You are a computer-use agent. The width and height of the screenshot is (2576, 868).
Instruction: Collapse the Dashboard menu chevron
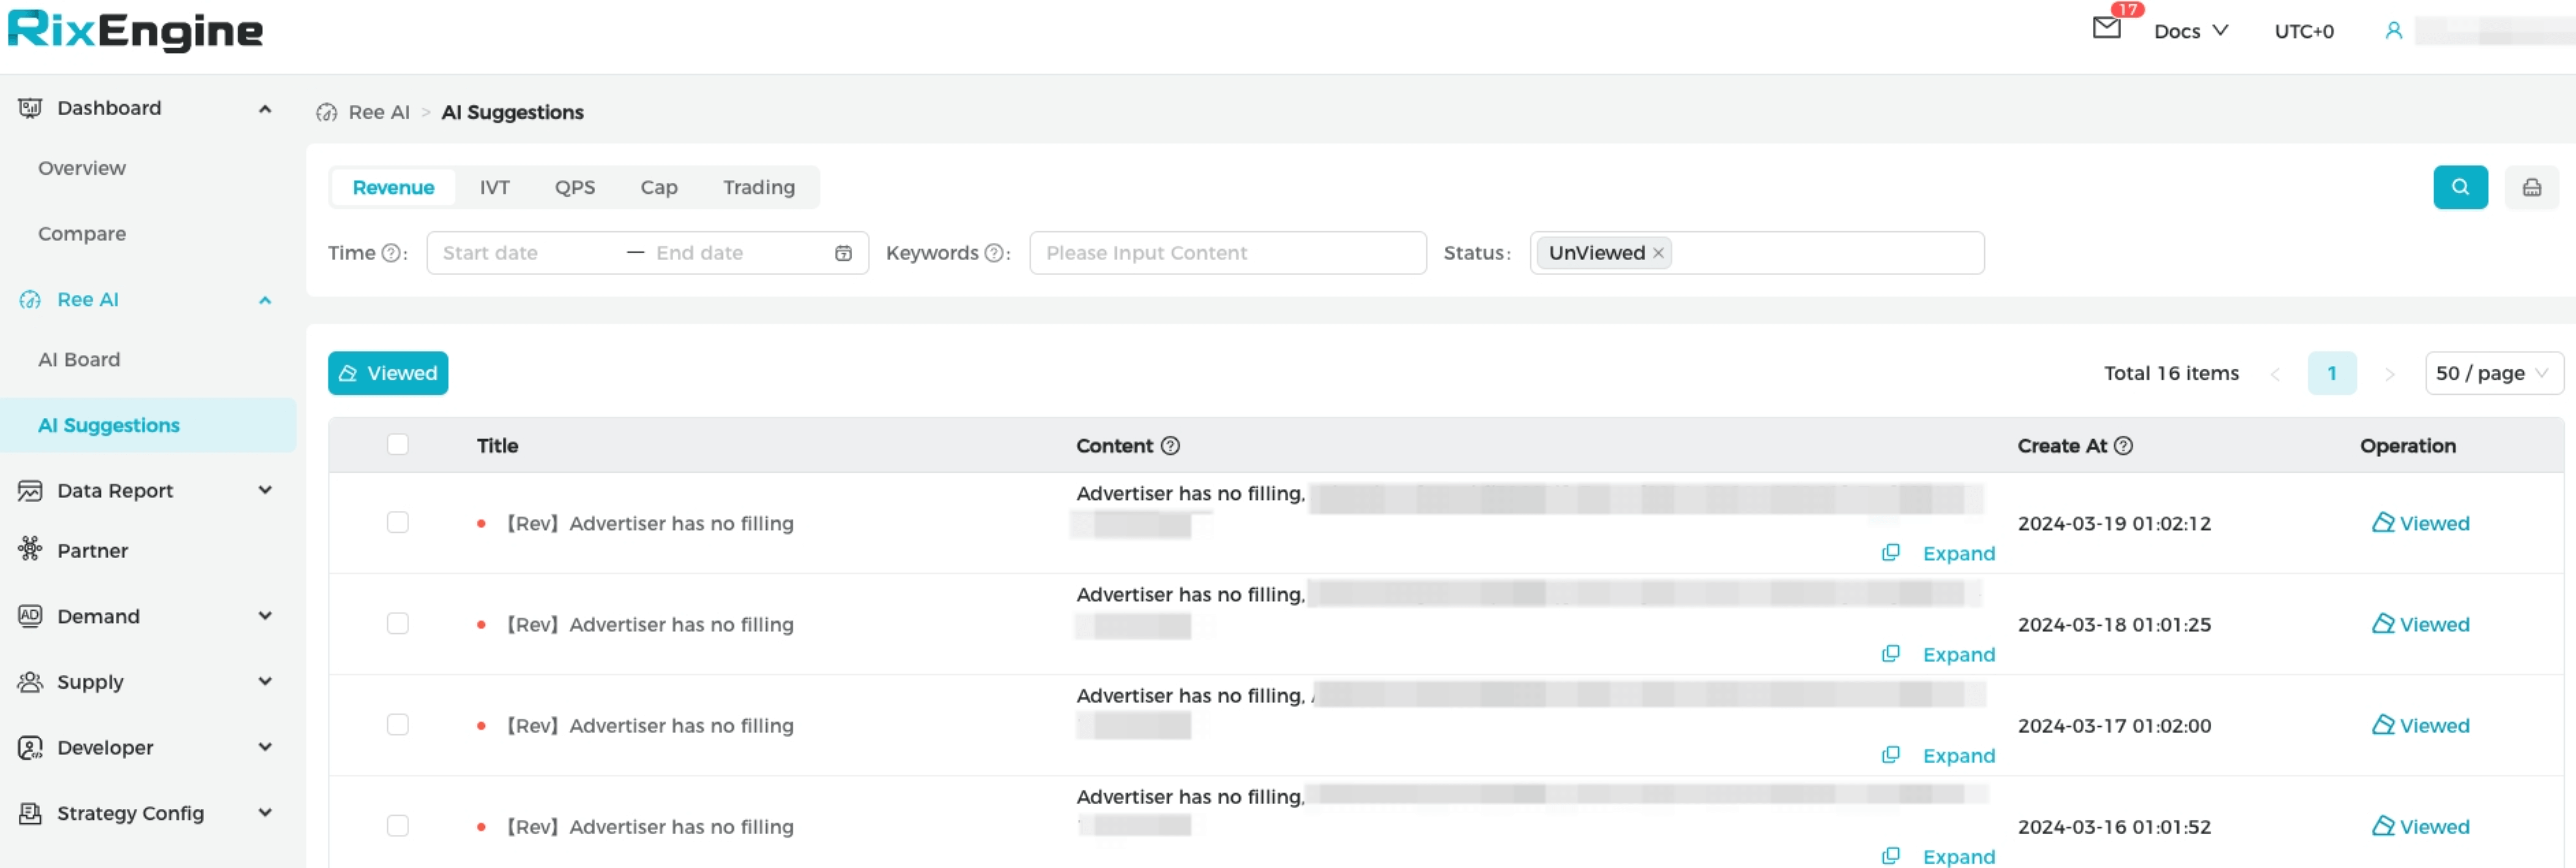click(265, 108)
